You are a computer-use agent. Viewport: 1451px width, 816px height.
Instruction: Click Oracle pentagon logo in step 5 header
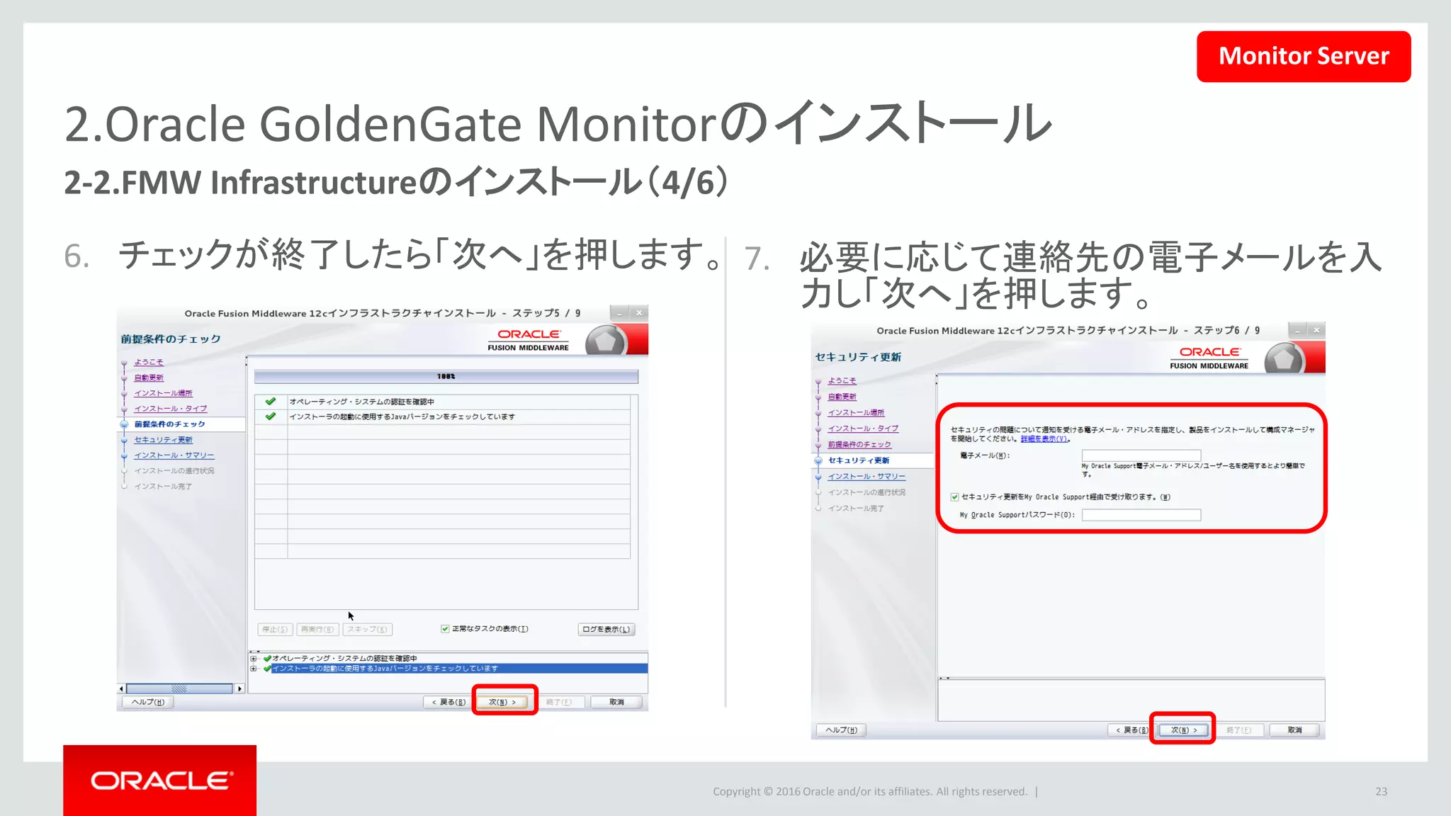point(606,341)
